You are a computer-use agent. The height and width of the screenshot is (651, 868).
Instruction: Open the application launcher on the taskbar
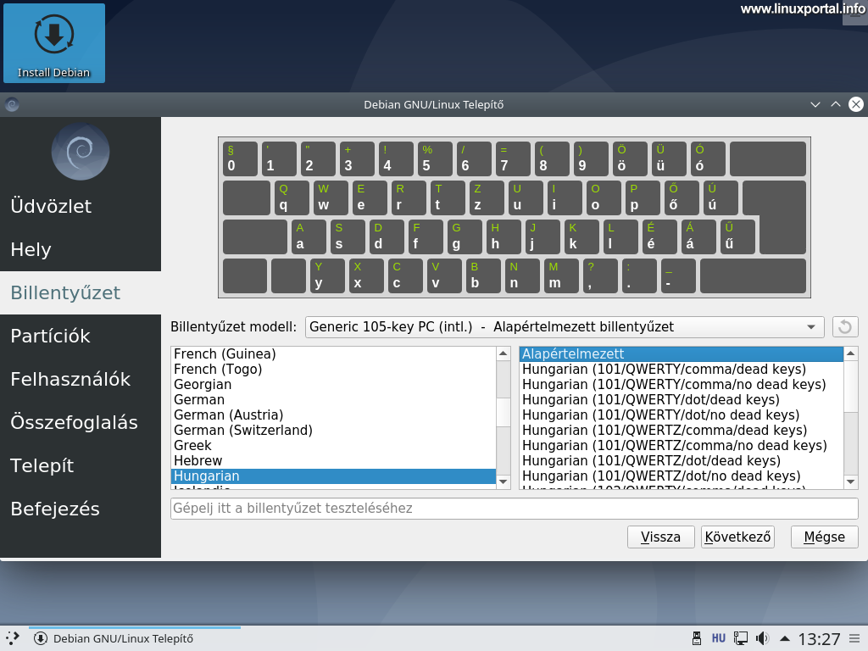pyautogui.click(x=13, y=637)
